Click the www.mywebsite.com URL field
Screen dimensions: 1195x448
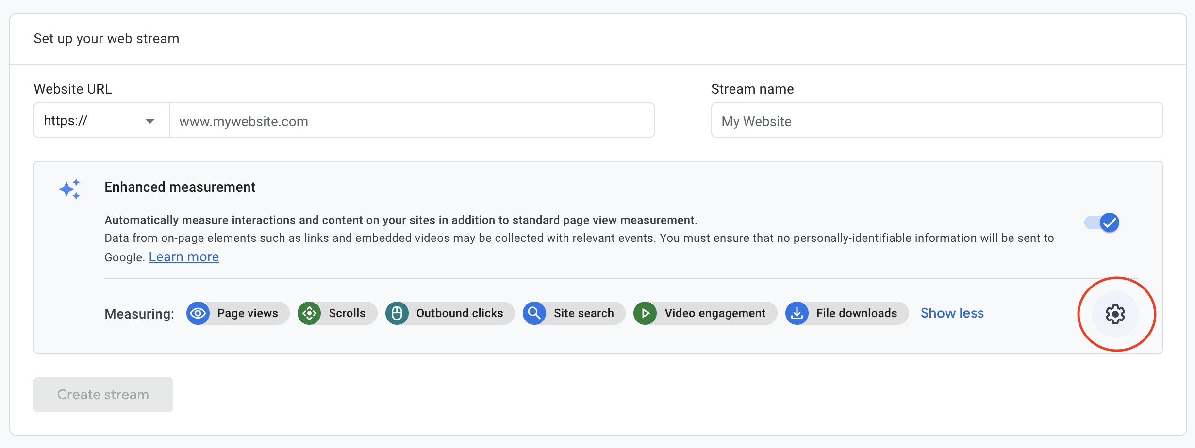tap(412, 120)
